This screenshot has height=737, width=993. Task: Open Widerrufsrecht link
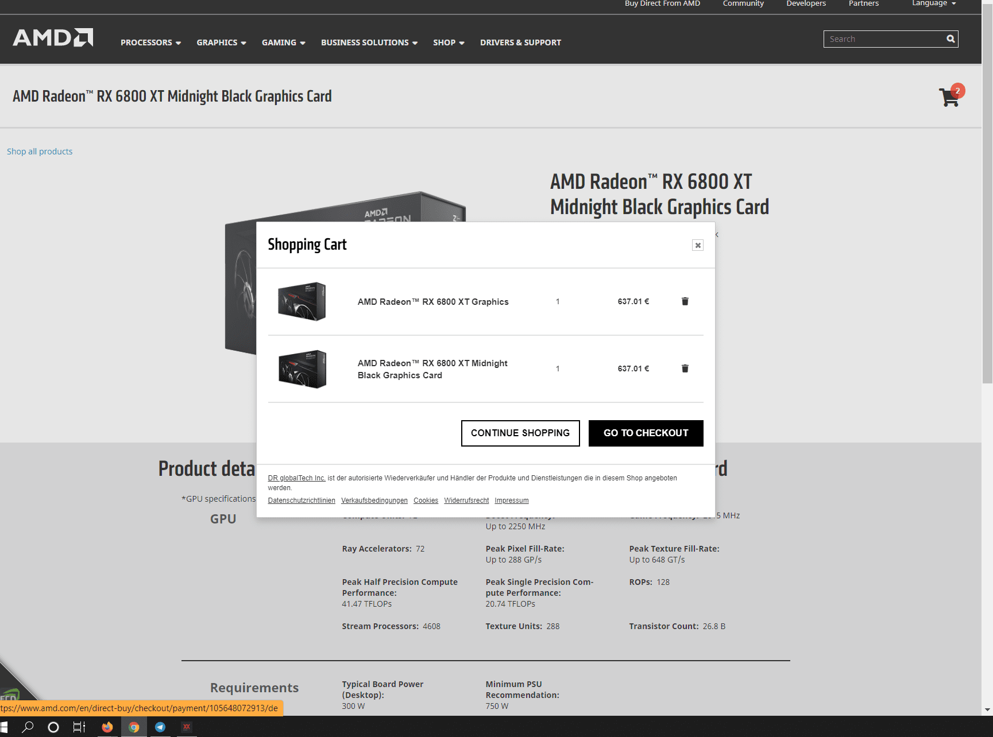coord(466,501)
